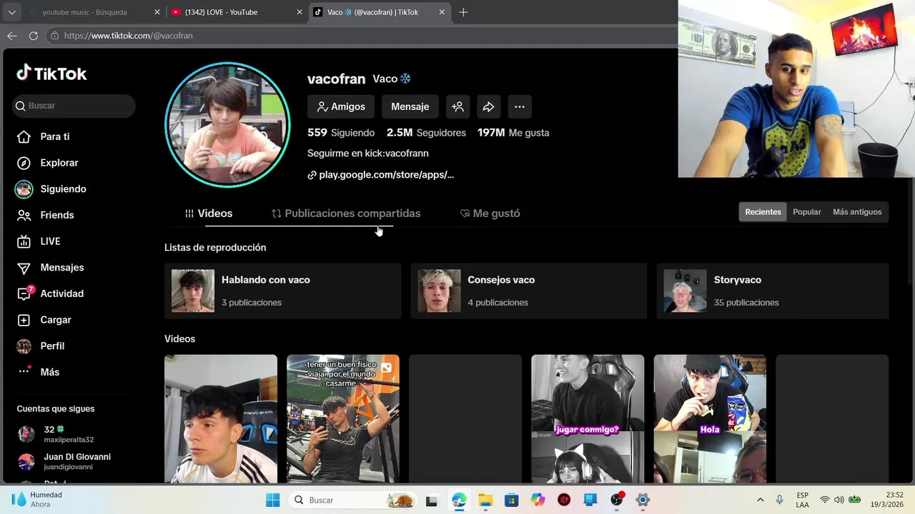Open a new browser tab

pyautogui.click(x=463, y=12)
